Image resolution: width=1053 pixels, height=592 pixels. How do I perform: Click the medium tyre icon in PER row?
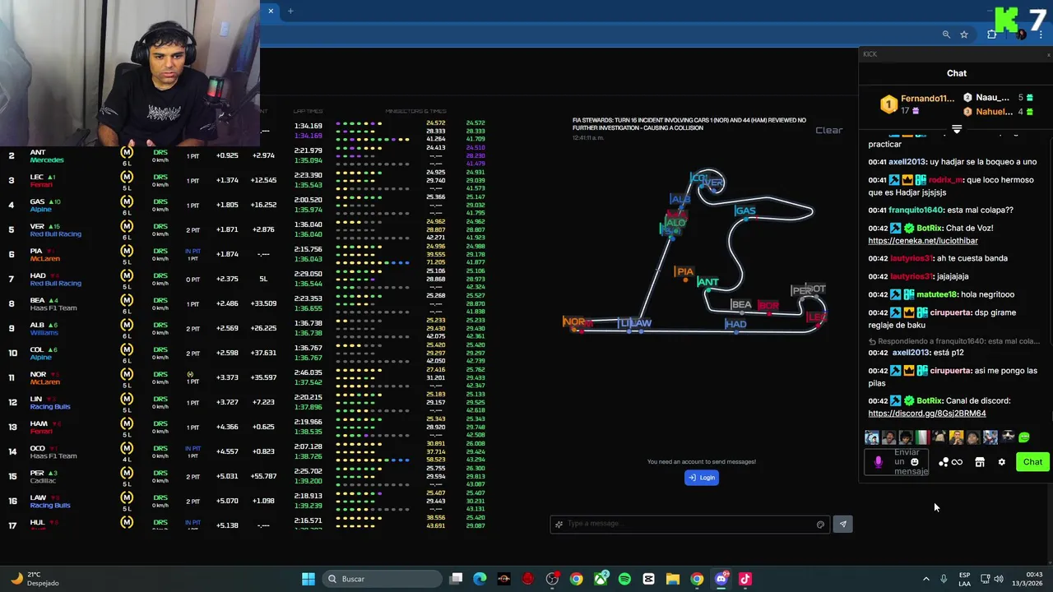[127, 473]
